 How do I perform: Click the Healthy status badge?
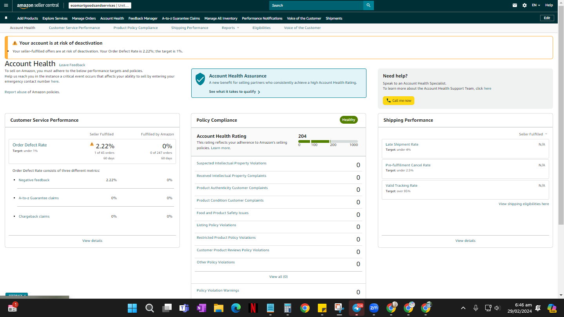point(349,120)
